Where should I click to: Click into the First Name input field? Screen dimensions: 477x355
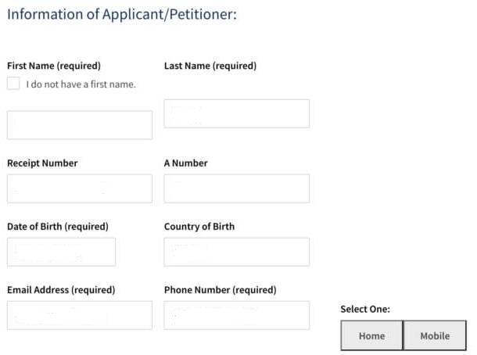point(80,125)
